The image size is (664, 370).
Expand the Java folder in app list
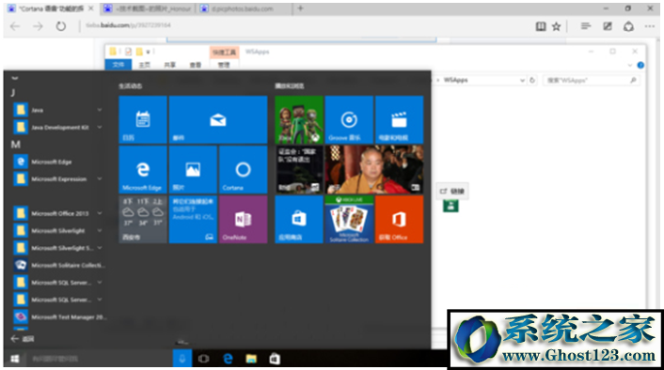tap(58, 110)
